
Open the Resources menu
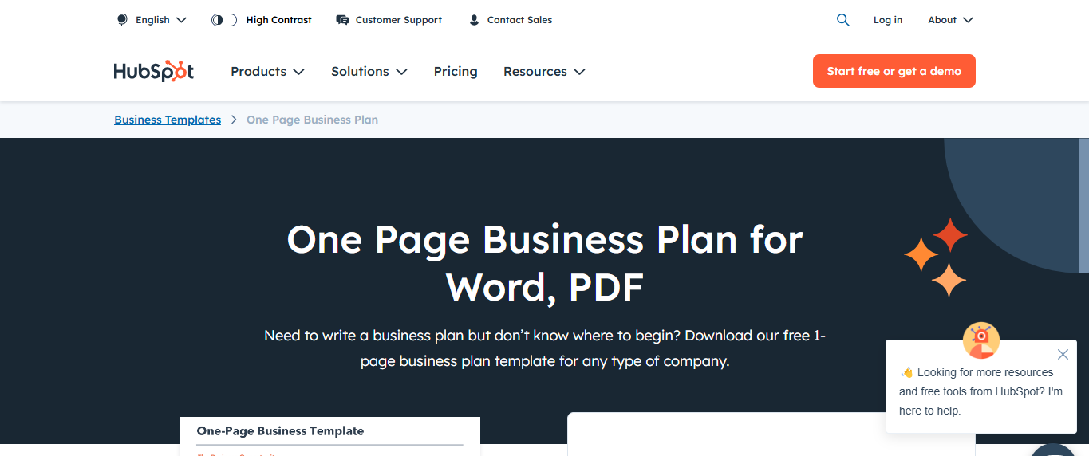[x=544, y=71]
